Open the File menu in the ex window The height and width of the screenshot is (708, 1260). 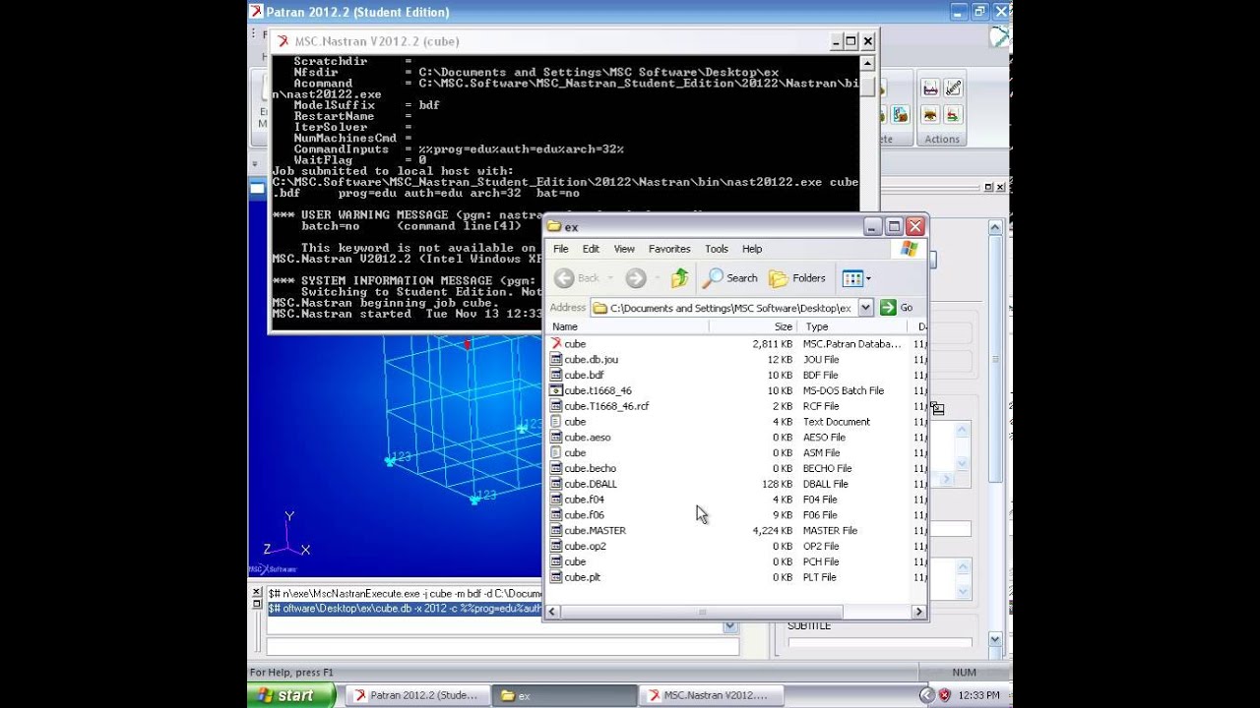click(x=561, y=249)
